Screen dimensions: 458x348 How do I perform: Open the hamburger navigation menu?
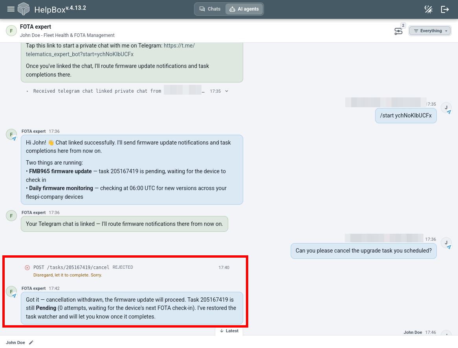pos(11,9)
